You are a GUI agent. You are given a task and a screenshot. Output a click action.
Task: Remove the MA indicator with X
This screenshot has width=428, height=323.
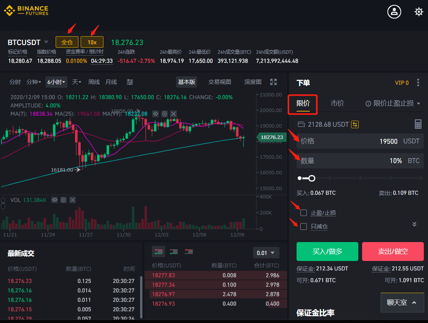pos(173,114)
